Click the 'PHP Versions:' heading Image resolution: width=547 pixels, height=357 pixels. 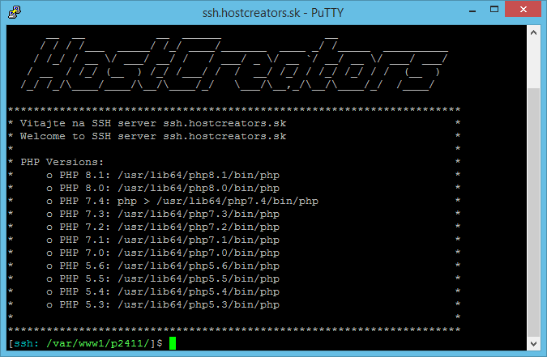(x=62, y=162)
